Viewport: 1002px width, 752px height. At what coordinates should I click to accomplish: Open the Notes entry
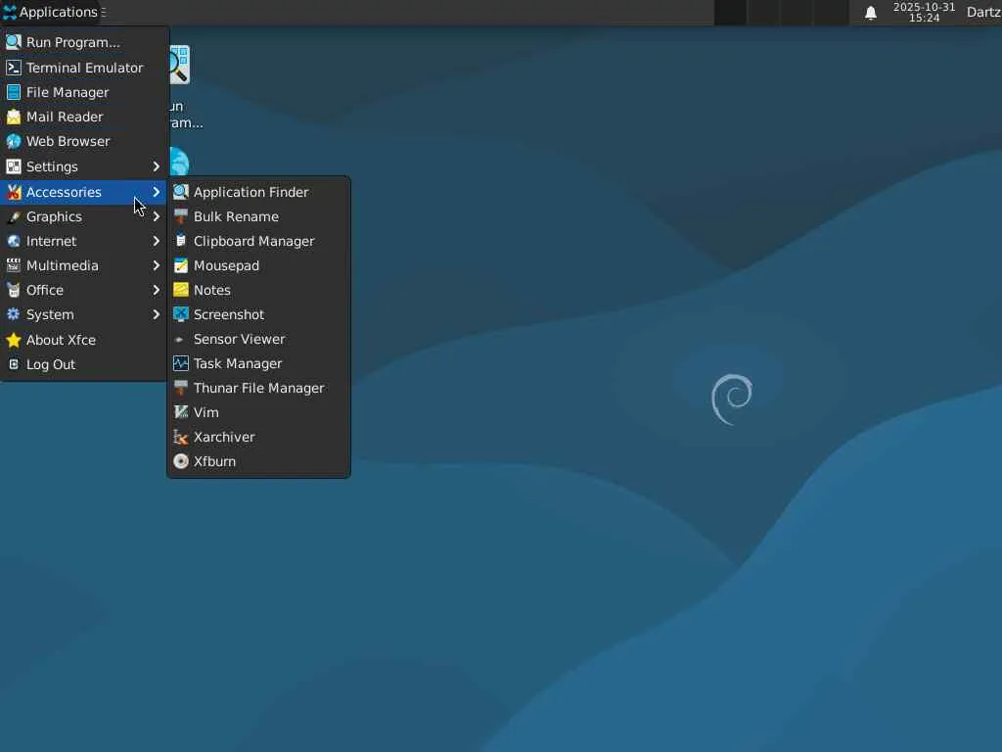point(258,290)
